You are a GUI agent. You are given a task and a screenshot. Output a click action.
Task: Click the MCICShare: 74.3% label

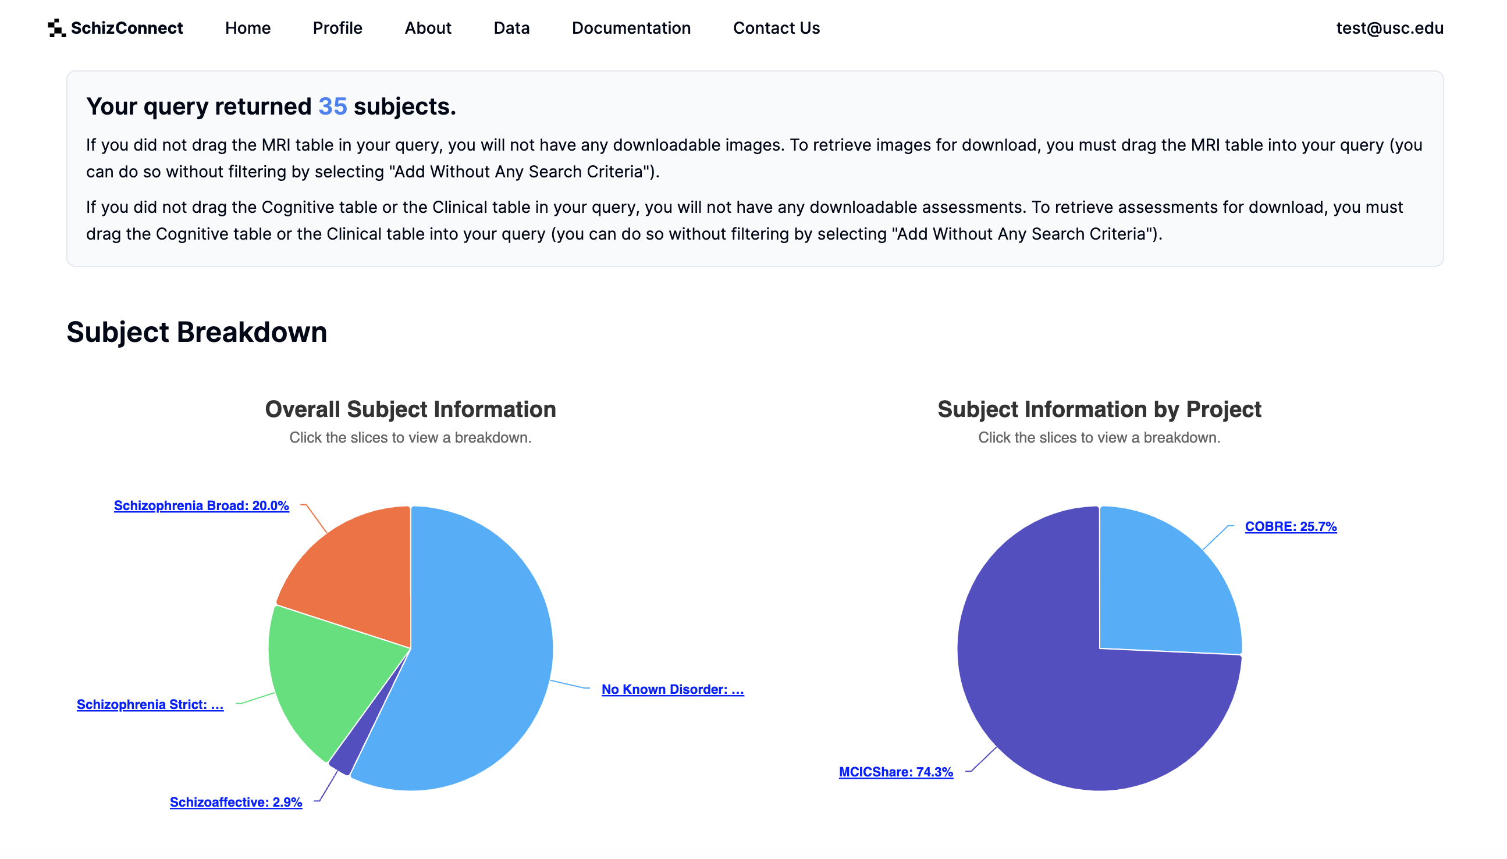tap(896, 771)
